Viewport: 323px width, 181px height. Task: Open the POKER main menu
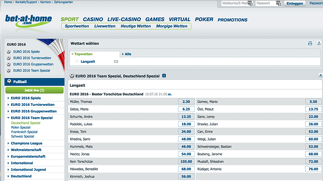click(204, 19)
